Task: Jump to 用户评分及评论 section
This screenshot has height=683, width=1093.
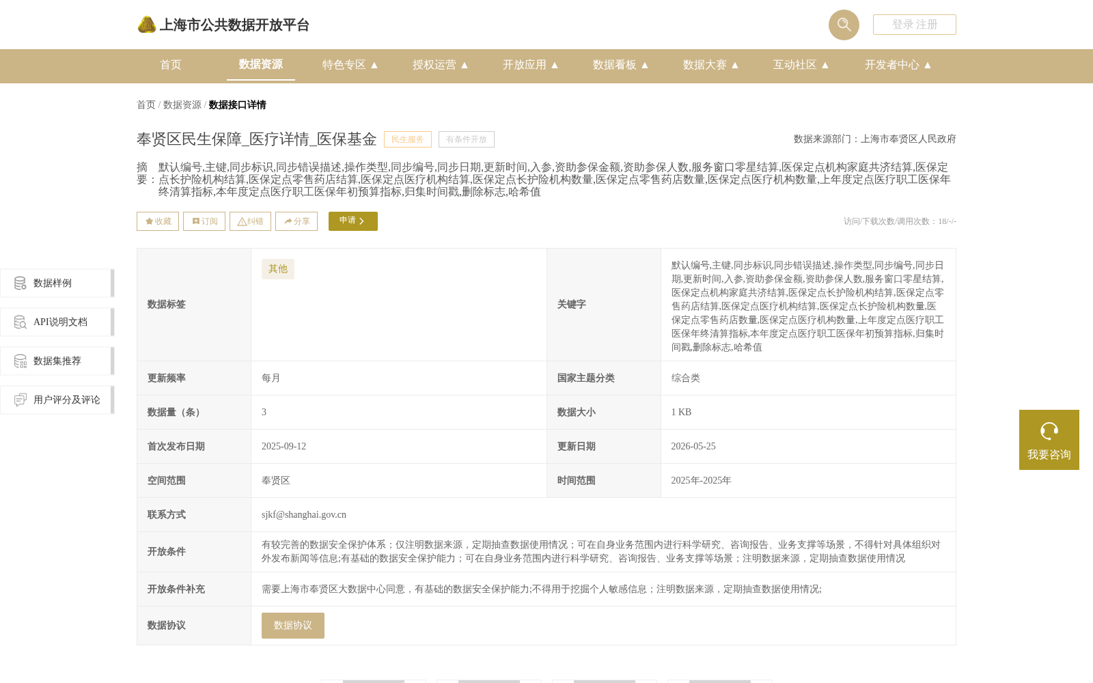Action: (x=57, y=400)
